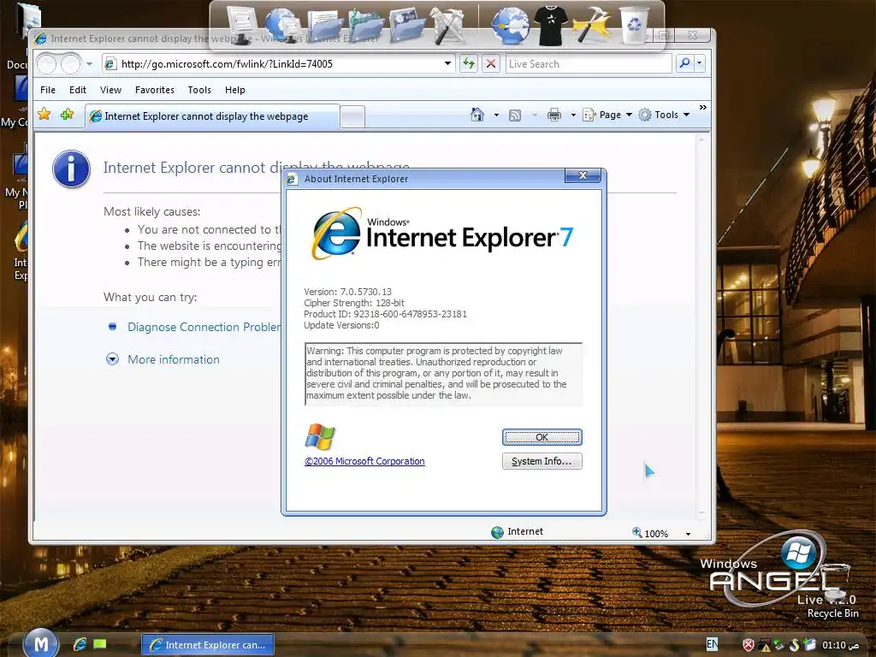Open the File menu

pos(48,90)
